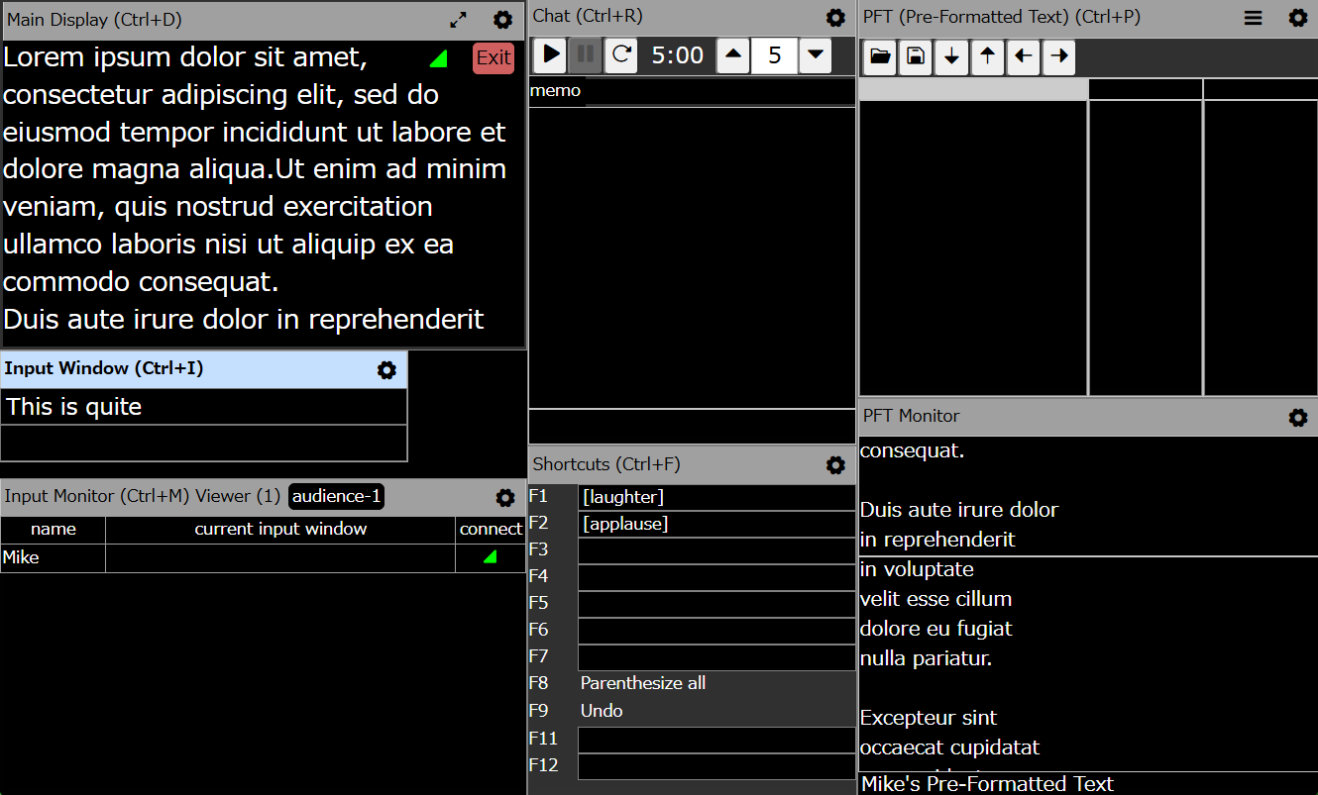This screenshot has height=795, width=1318.
Task: Click the left arrow in PFT toolbar
Action: pos(1023,56)
